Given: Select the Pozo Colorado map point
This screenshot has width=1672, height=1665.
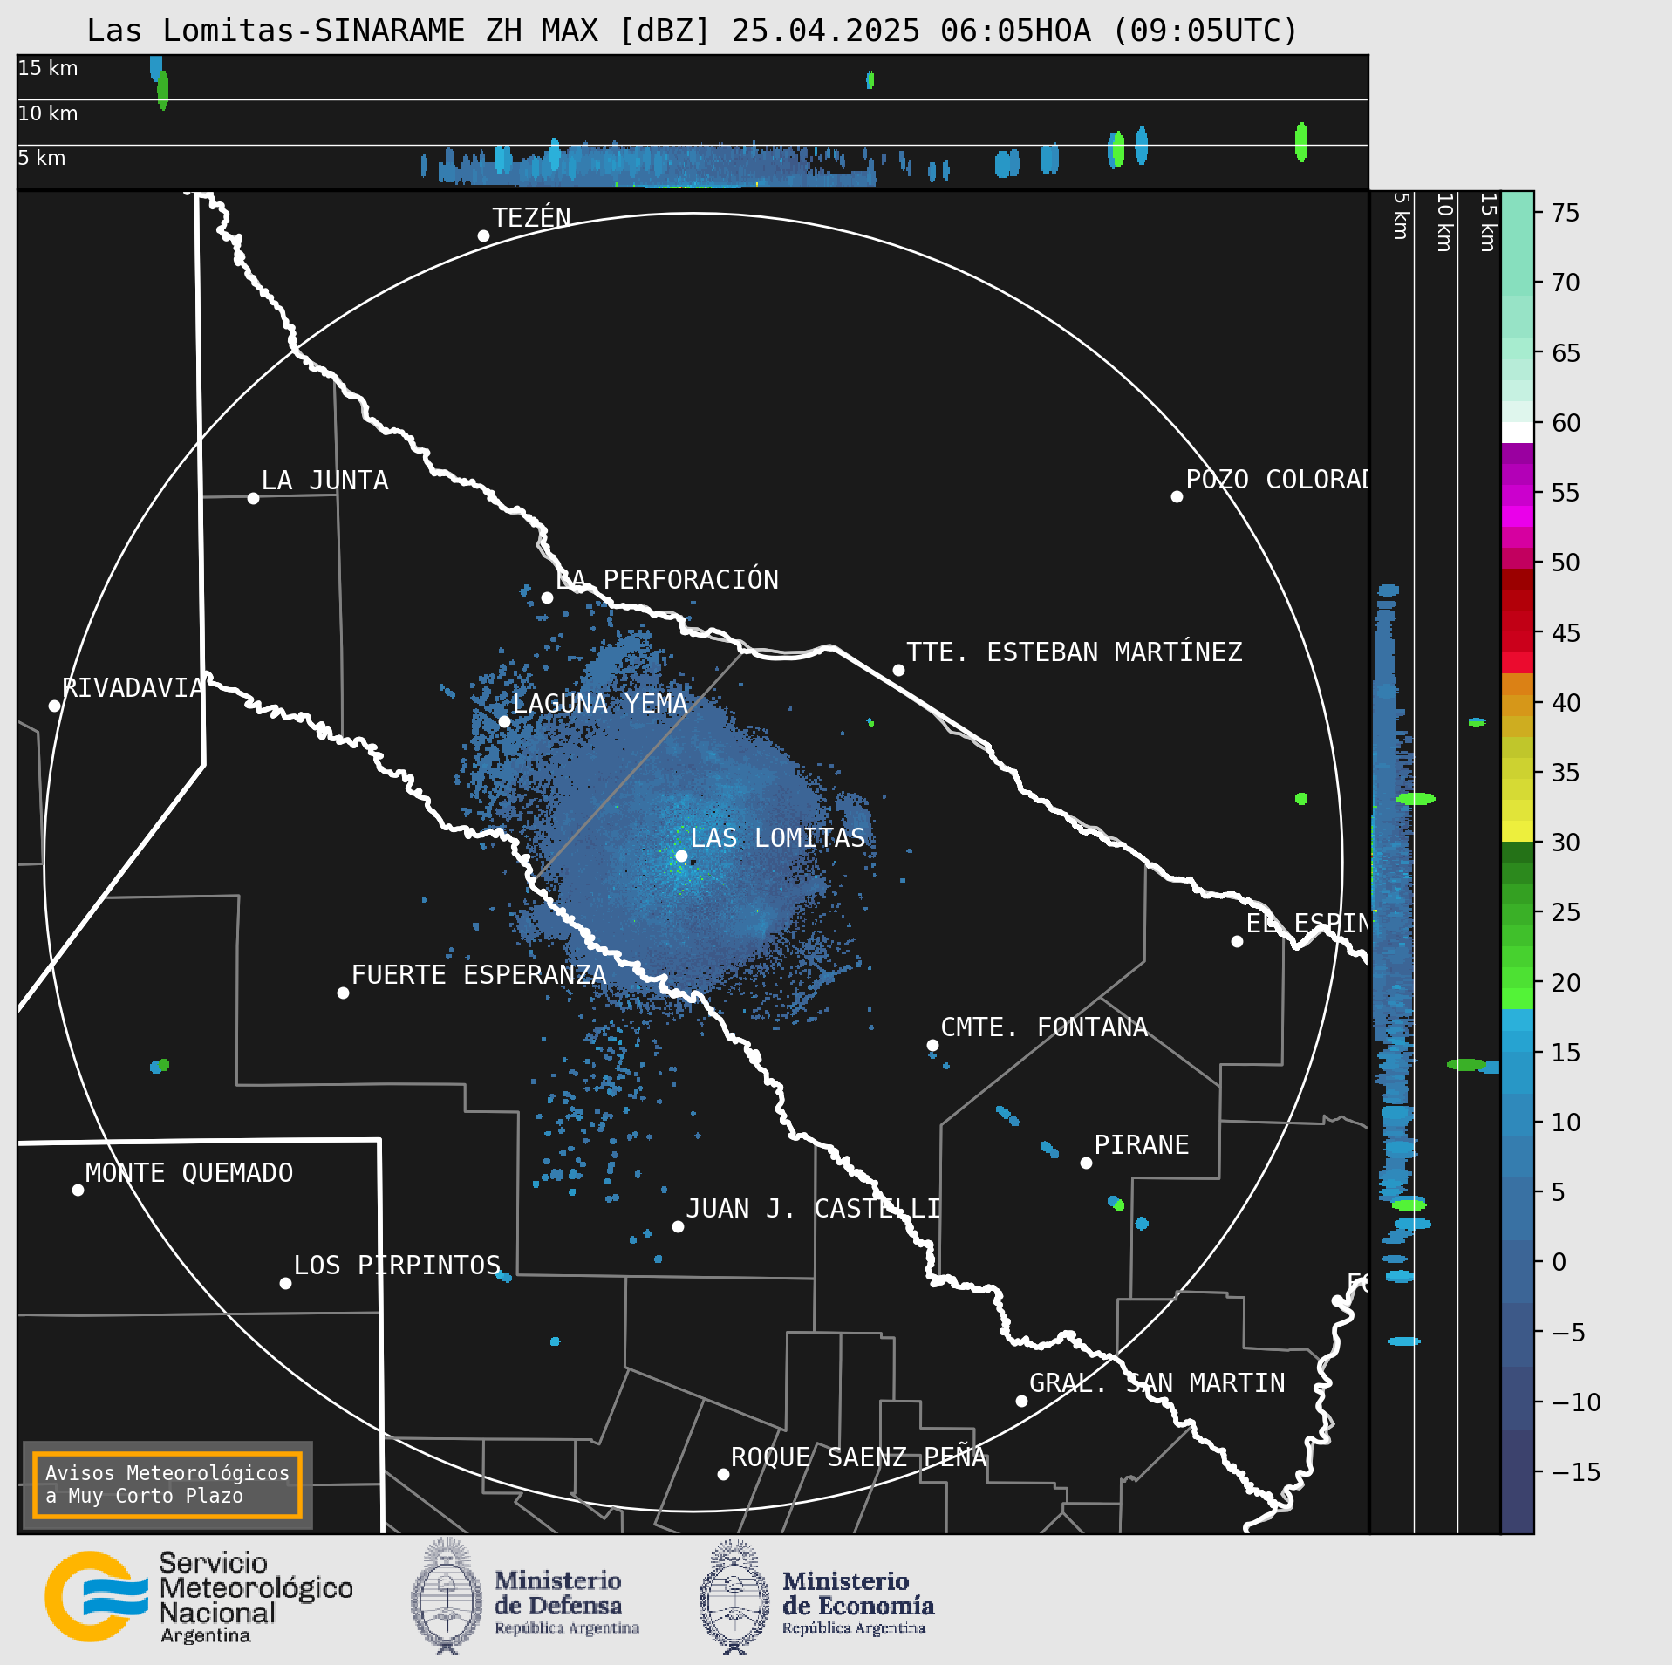Looking at the screenshot, I should [x=1177, y=496].
